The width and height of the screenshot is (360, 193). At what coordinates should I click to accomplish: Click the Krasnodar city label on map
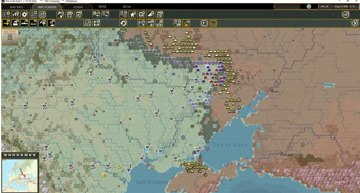286,155
